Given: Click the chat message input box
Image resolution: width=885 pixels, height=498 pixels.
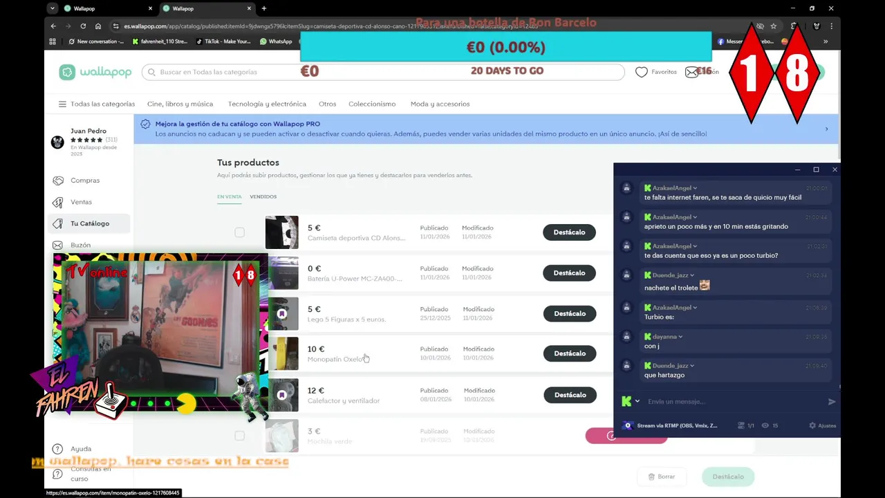Looking at the screenshot, I should point(734,401).
